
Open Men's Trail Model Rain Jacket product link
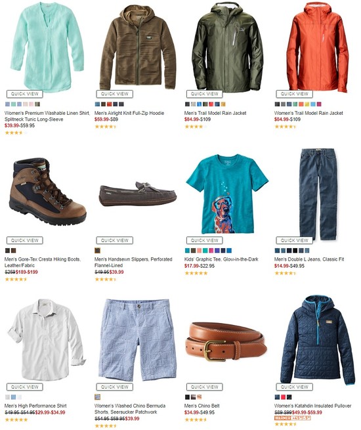click(x=215, y=113)
